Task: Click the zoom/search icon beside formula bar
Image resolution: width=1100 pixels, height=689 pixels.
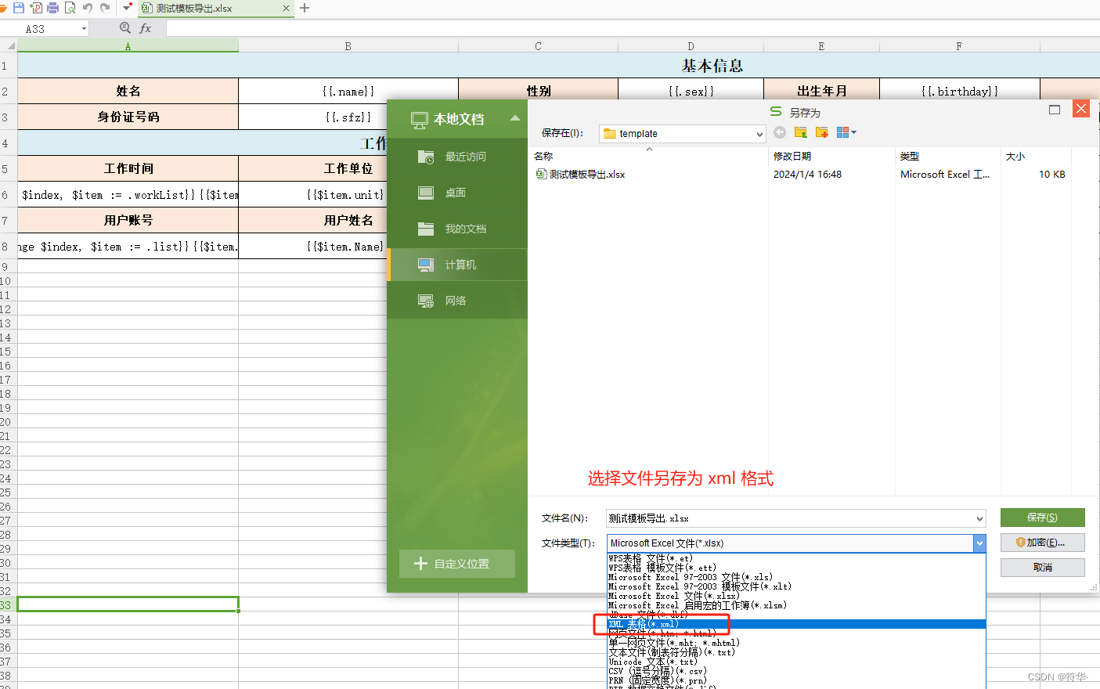Action: pos(125,28)
